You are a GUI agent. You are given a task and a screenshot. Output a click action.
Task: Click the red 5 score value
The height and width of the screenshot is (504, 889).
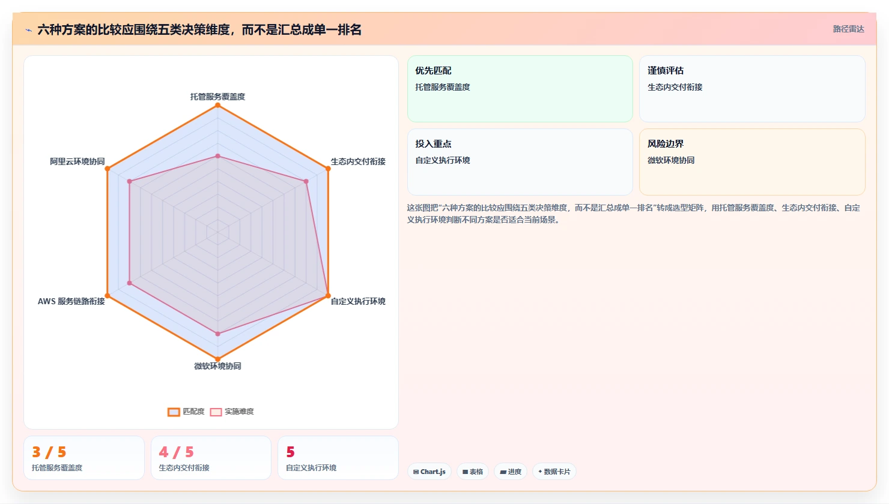[x=290, y=452]
